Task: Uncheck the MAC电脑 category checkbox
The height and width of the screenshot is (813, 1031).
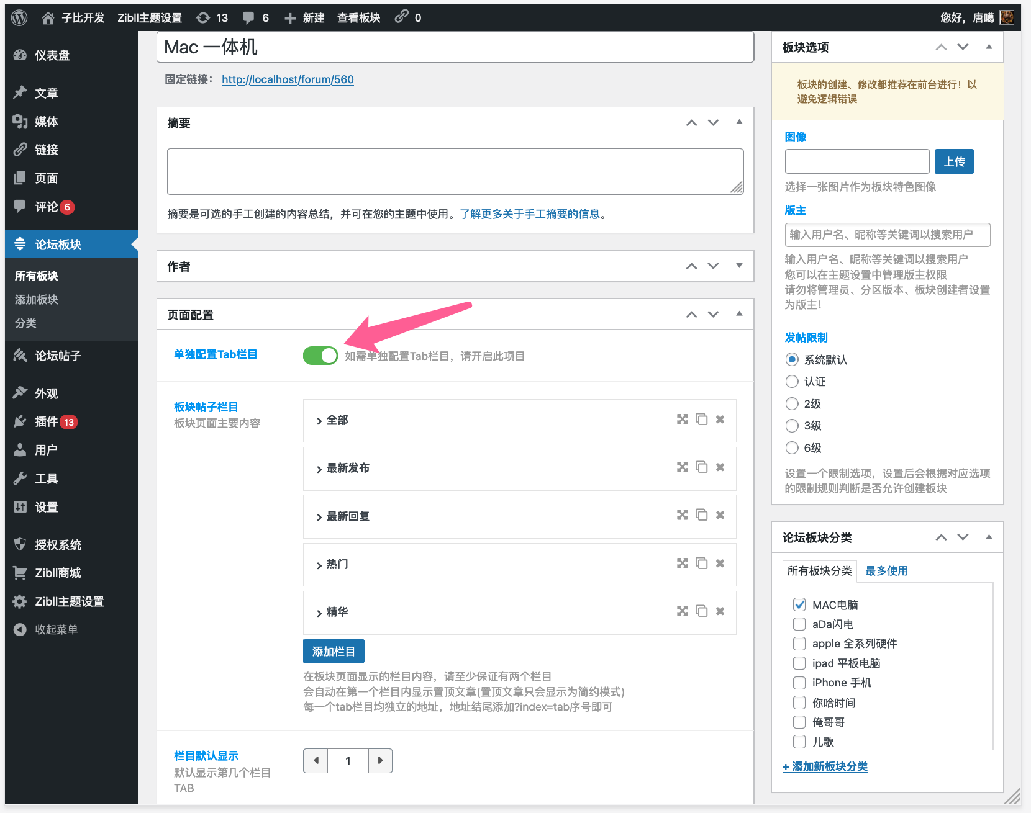Action: [799, 604]
